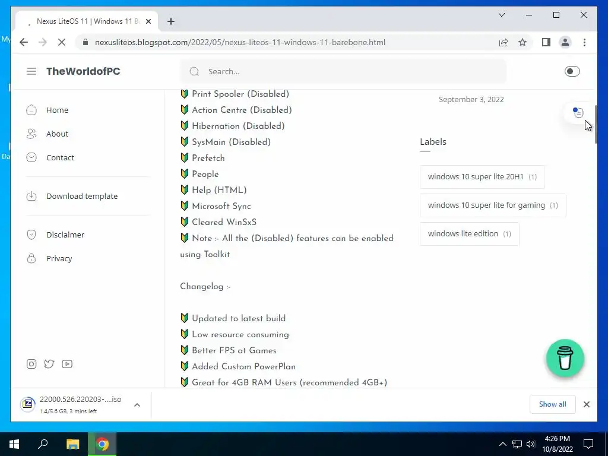The height and width of the screenshot is (456, 608).
Task: Open the notification center icon
Action: pyautogui.click(x=588, y=444)
